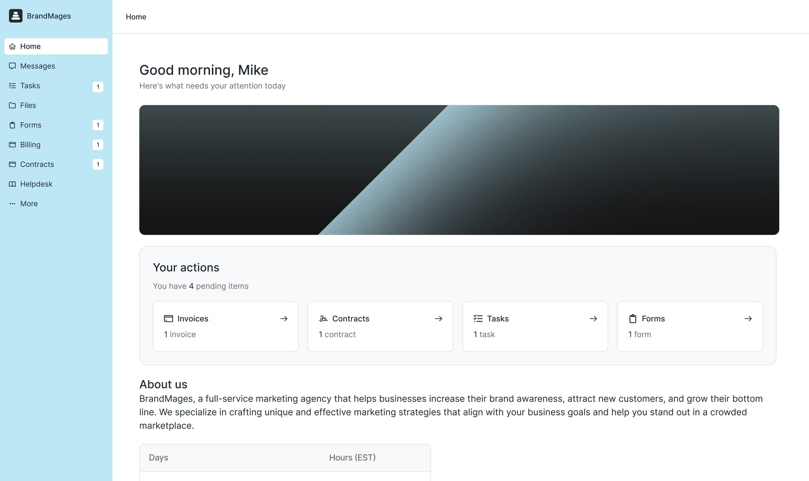Screen dimensions: 809x481
Task: Click the Contracts icon in sidebar
Action: 13,164
